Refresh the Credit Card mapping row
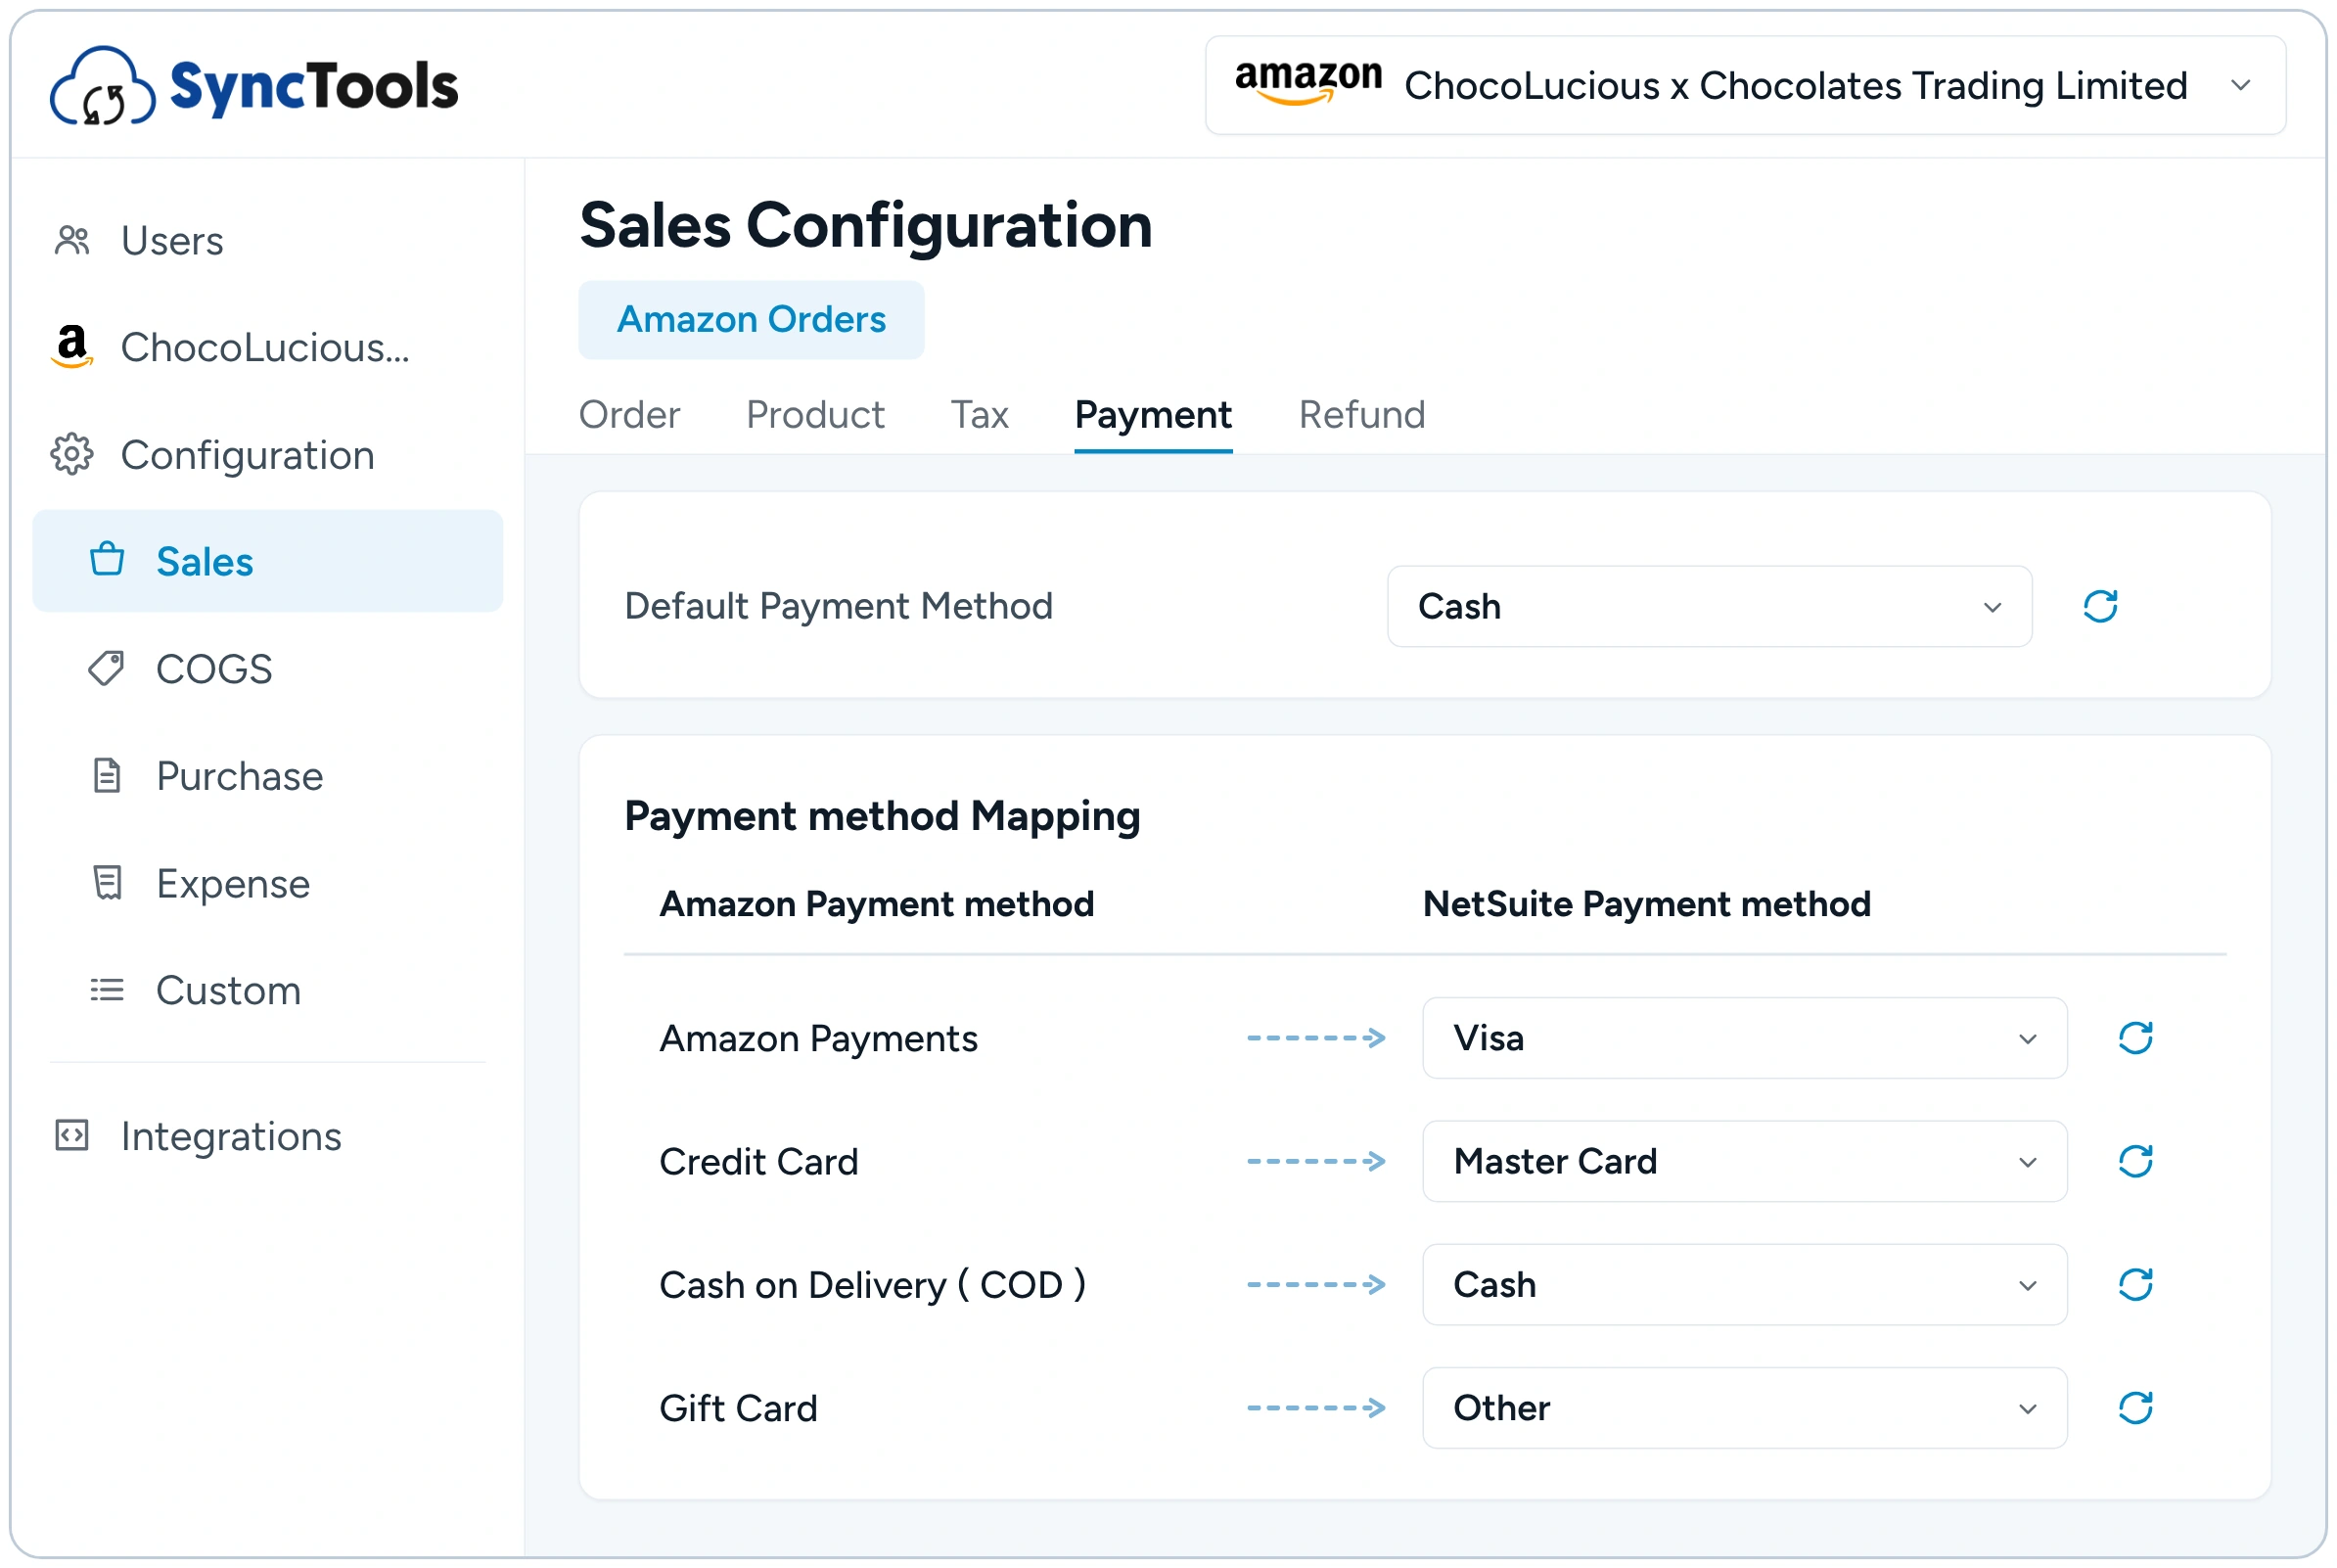Image resolution: width=2337 pixels, height=1568 pixels. (2134, 1161)
